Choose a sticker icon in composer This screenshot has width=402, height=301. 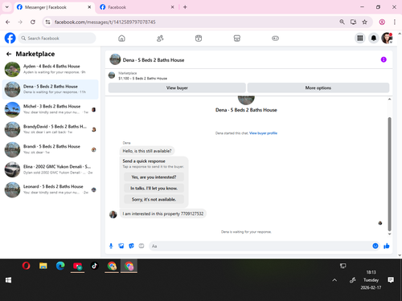131,246
